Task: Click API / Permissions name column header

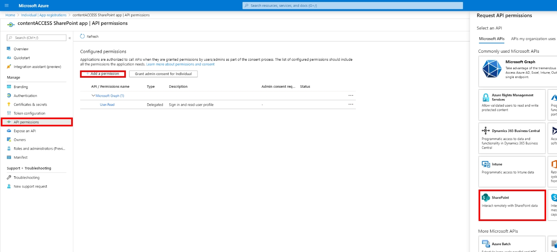Action: (110, 87)
